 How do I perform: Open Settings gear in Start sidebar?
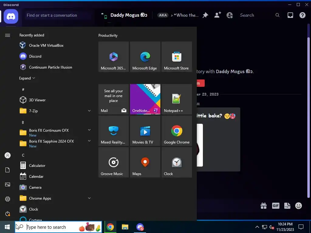click(x=8, y=199)
